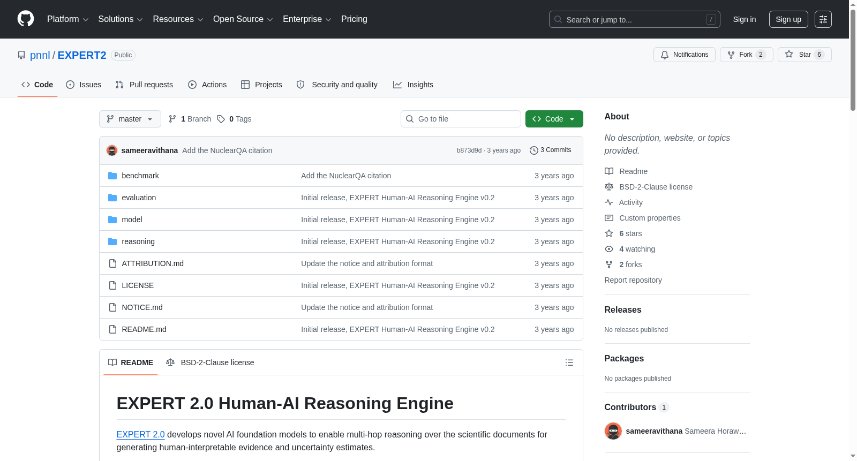
Task: Click the model folder icon
Action: [112, 220]
